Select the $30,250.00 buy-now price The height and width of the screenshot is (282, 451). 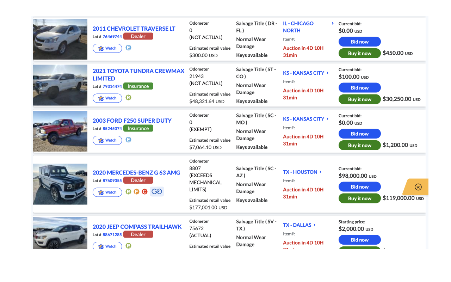pyautogui.click(x=402, y=99)
